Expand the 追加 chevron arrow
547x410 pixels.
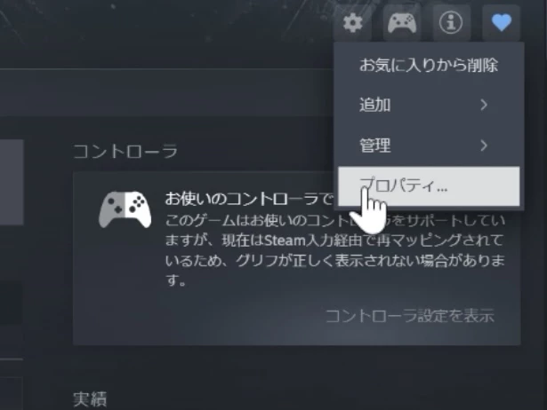(x=484, y=105)
